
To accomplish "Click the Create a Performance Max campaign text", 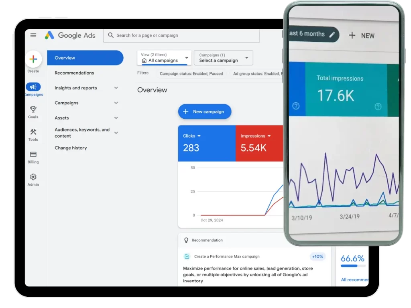I will tap(227, 256).
